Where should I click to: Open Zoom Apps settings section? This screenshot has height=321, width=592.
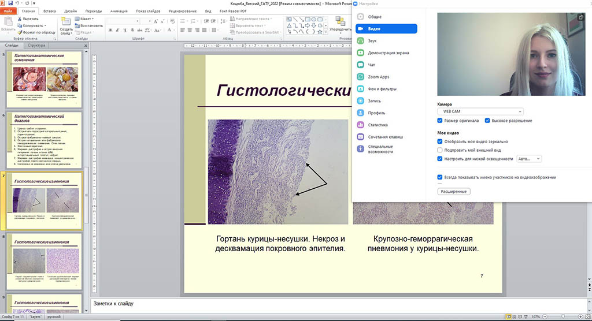pos(386,77)
